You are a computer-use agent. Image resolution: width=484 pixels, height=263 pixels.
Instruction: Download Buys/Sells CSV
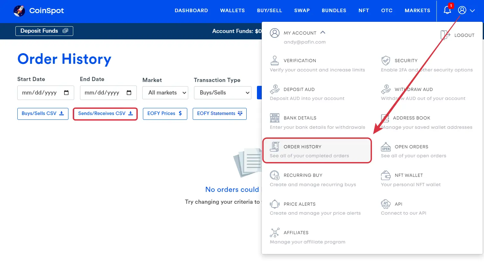(43, 114)
